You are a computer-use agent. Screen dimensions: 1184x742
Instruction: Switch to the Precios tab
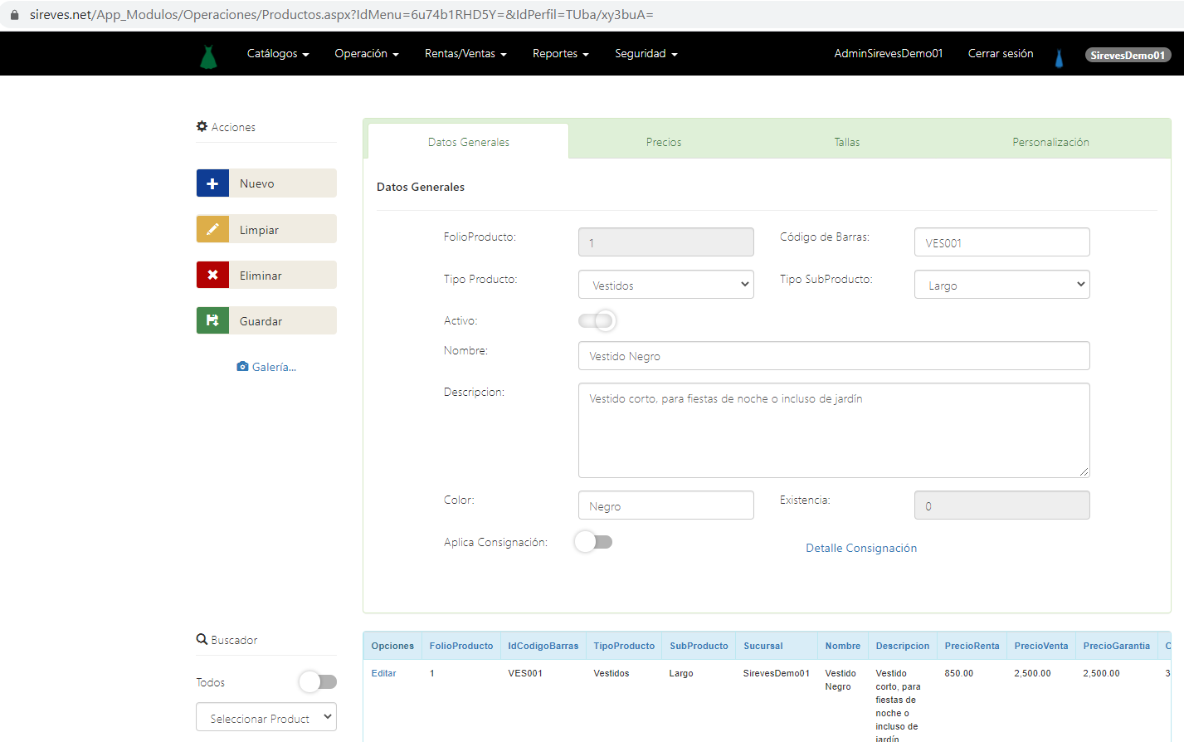(664, 142)
